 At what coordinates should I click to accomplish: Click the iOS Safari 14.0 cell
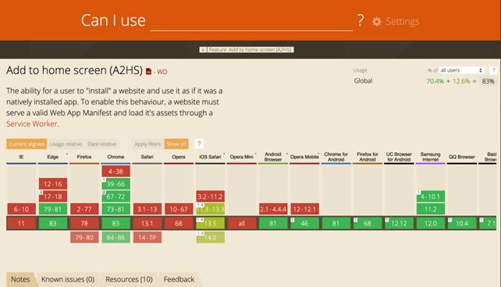[210, 238]
